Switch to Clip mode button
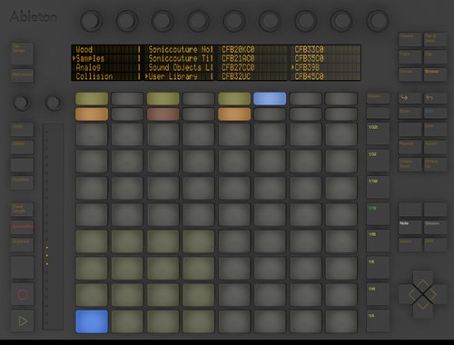This screenshot has height=345, width=454. pyautogui.click(x=435, y=57)
